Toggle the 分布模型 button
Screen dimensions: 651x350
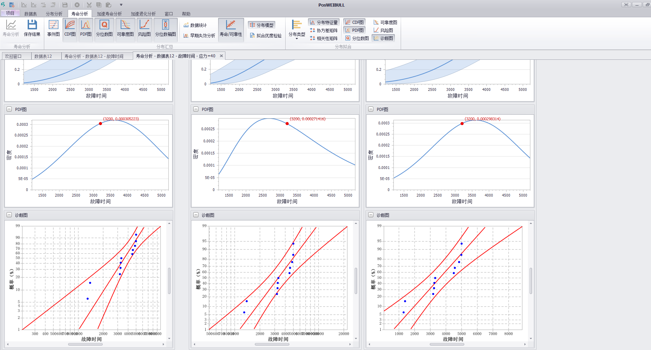(262, 25)
